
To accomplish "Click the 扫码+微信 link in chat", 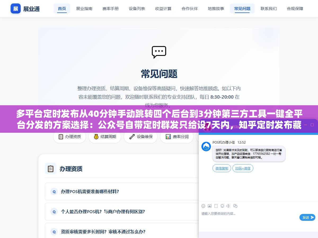I will click(243, 168).
